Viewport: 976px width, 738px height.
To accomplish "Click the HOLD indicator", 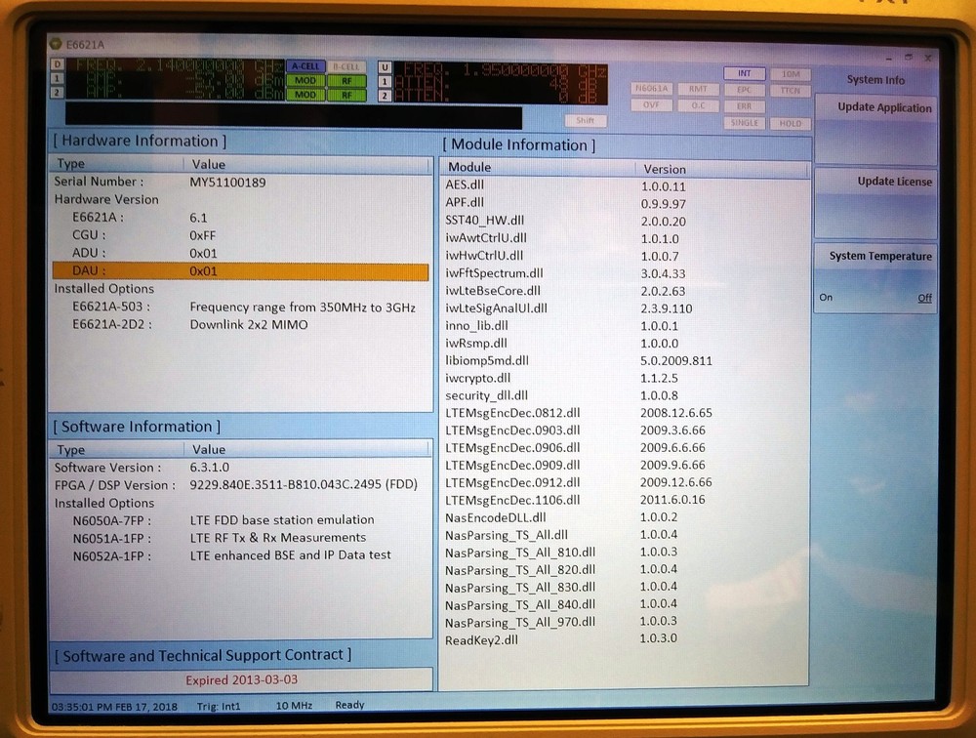I will coord(791,123).
